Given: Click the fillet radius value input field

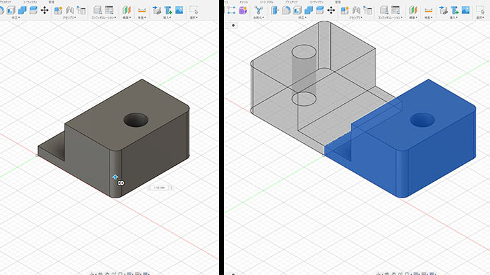Looking at the screenshot, I should point(159,187).
